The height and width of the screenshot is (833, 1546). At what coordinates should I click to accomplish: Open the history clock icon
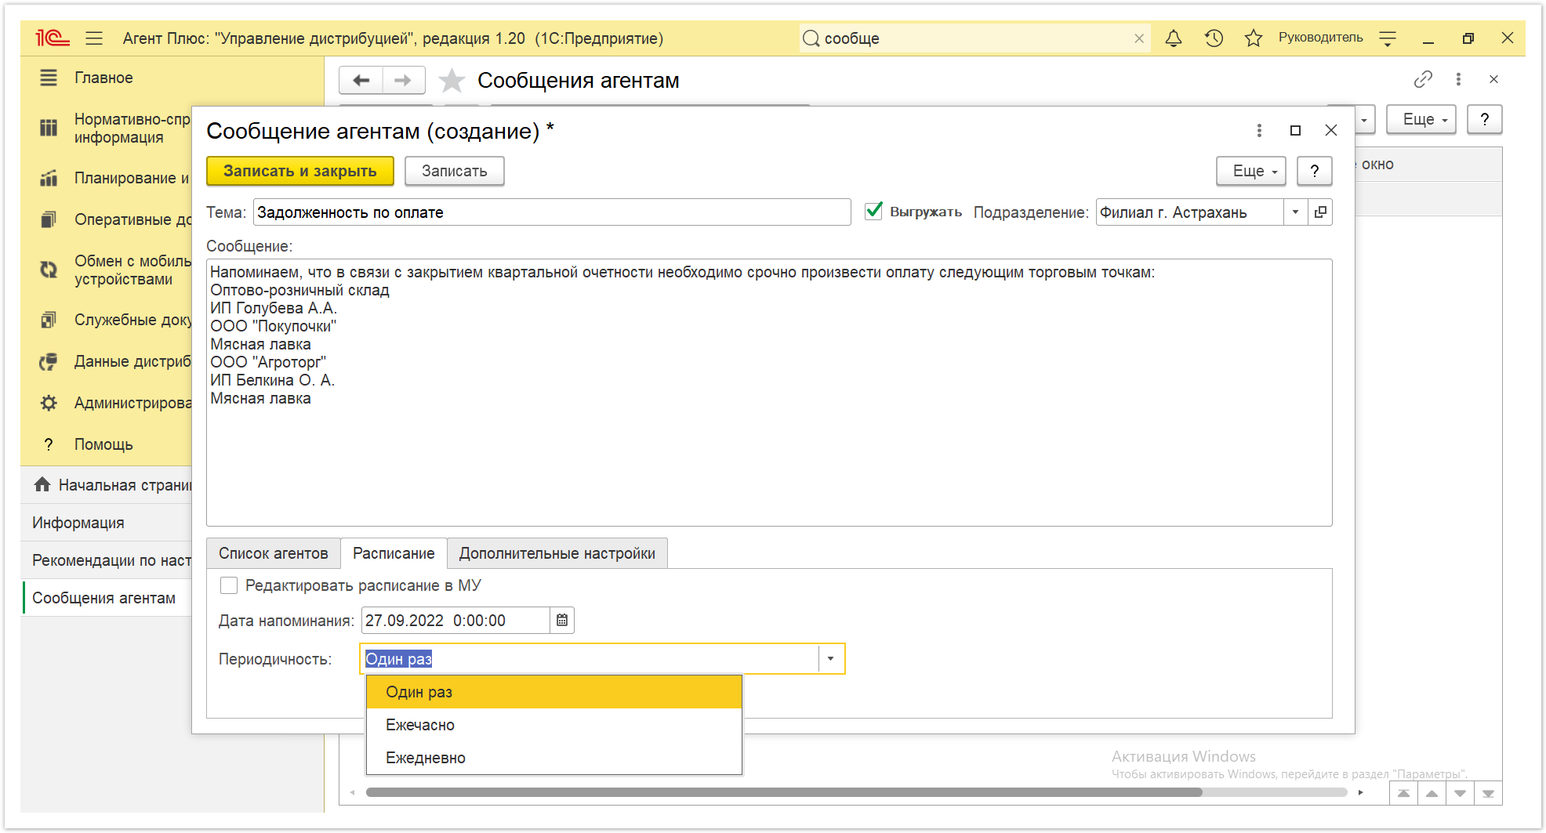click(1214, 38)
